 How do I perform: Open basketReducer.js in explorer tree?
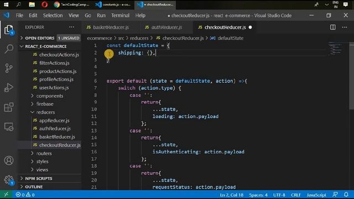[x=57, y=137]
